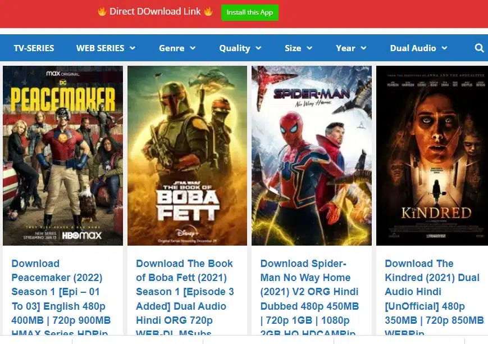Expand the Quality dropdown chevron
488x344 pixels.
pos(259,48)
